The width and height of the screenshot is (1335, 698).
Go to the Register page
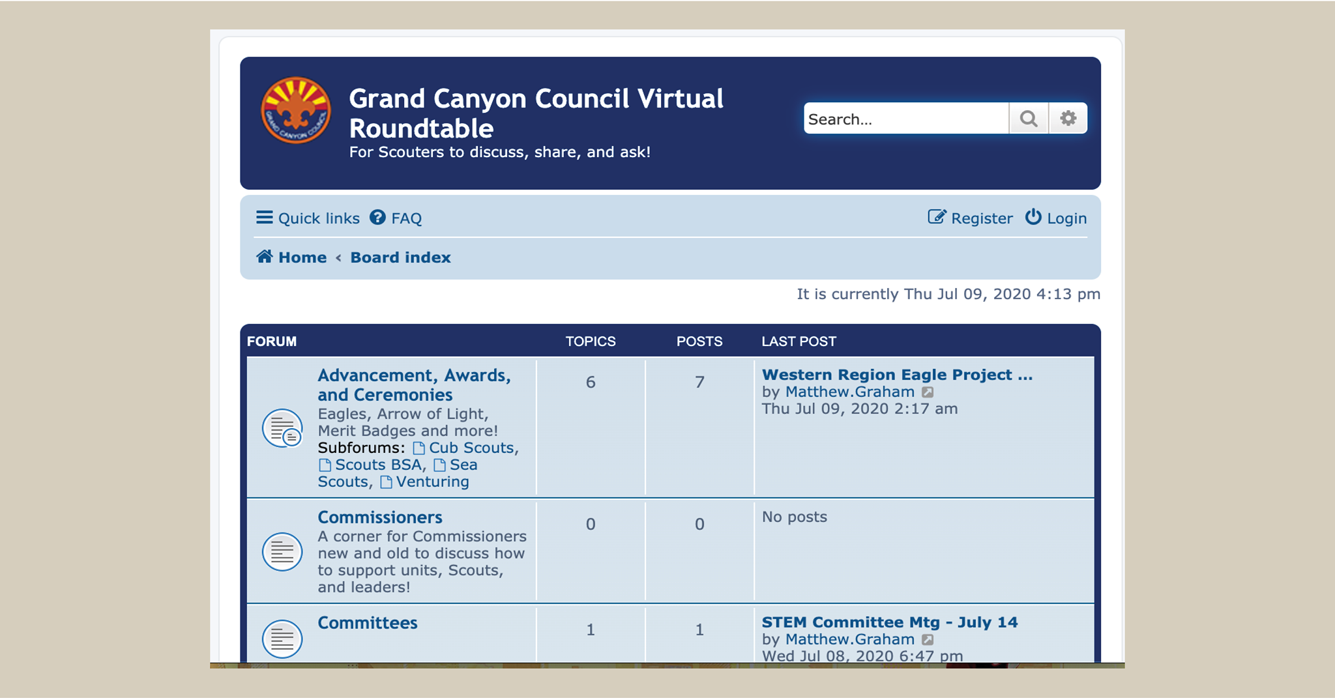(x=970, y=218)
